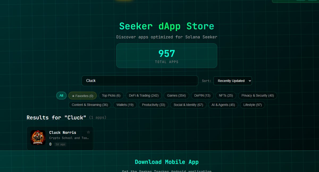Image resolution: width=319 pixels, height=172 pixels.
Task: Filter by Social & Identity (67)
Action: 188,105
